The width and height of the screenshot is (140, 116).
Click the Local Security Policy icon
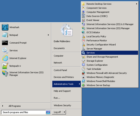pos(83,36)
